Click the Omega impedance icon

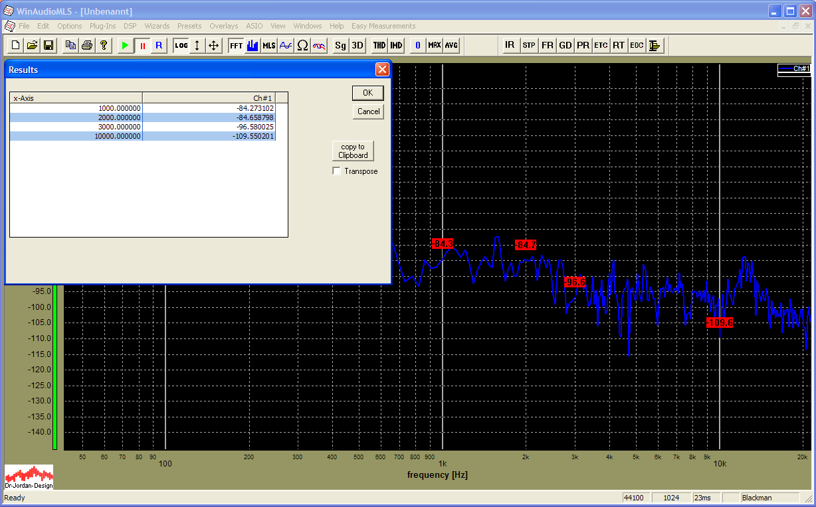[302, 45]
